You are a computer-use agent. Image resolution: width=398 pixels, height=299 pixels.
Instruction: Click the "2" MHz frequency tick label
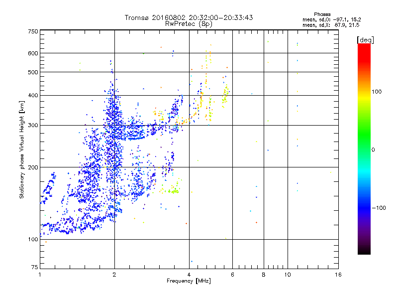click(114, 275)
